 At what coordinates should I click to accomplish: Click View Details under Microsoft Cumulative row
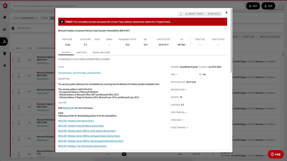tap(42, 93)
